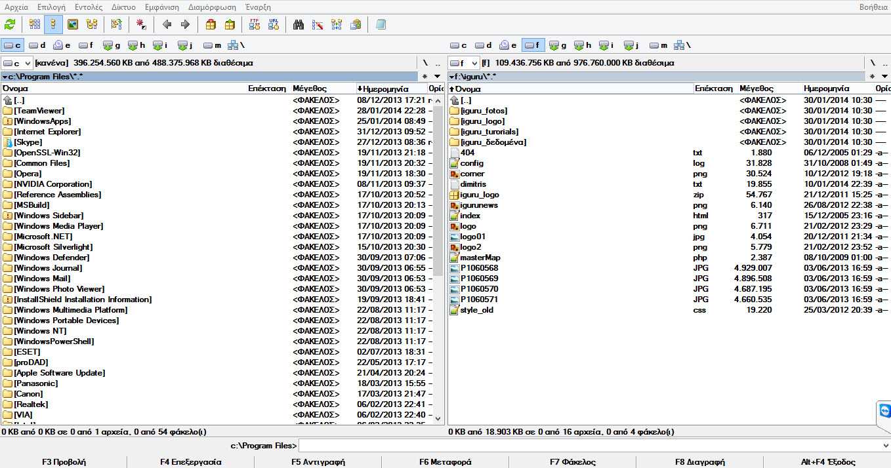Click F5 Αντιγραφή button
This screenshot has width=891, height=468.
[x=318, y=461]
